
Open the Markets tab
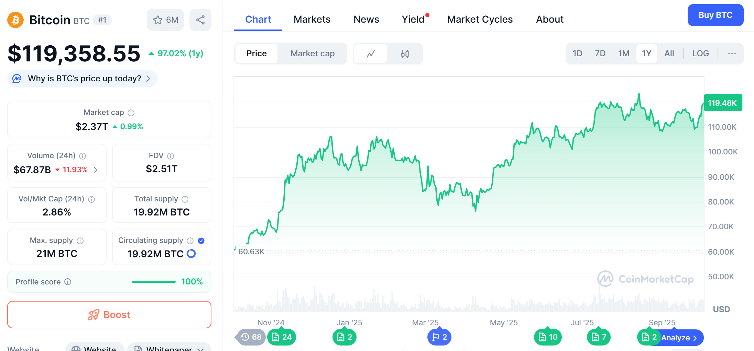(x=312, y=19)
